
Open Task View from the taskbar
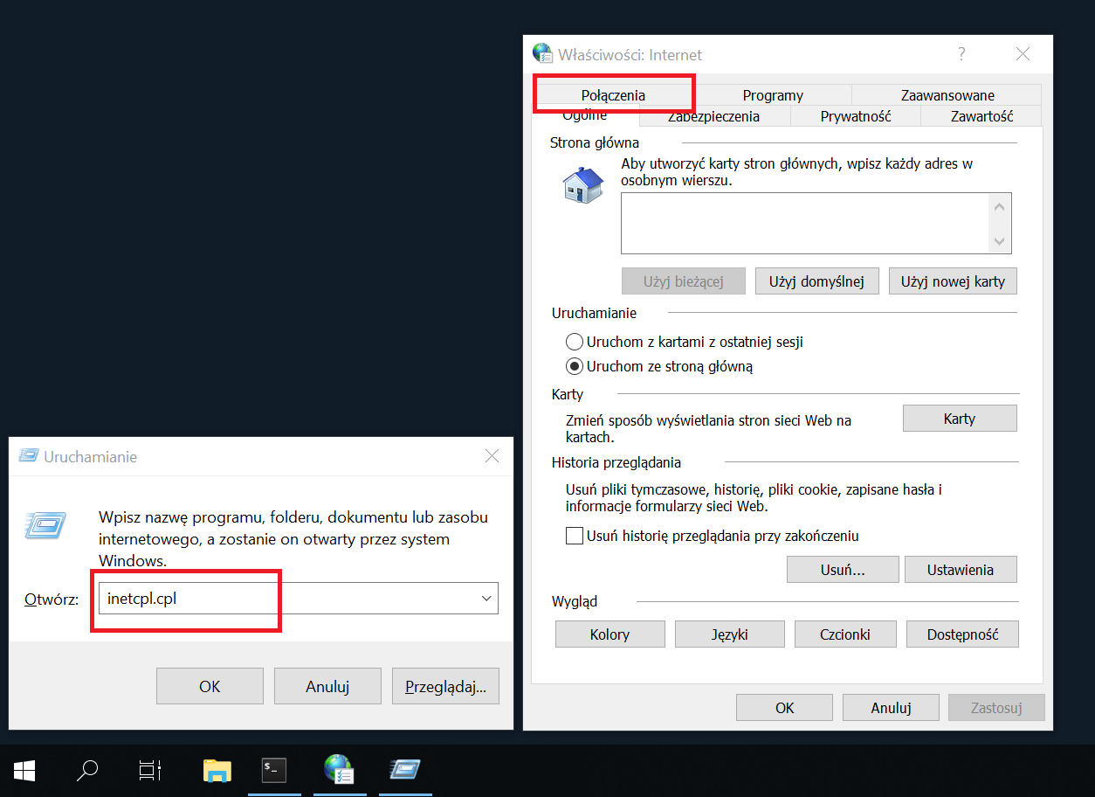pos(150,770)
